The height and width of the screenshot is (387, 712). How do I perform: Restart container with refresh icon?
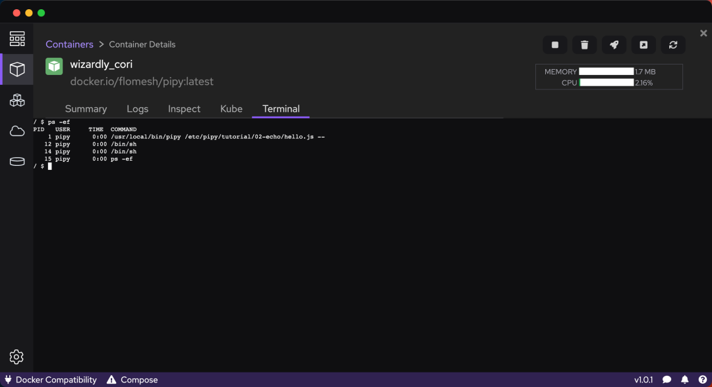[x=673, y=45]
